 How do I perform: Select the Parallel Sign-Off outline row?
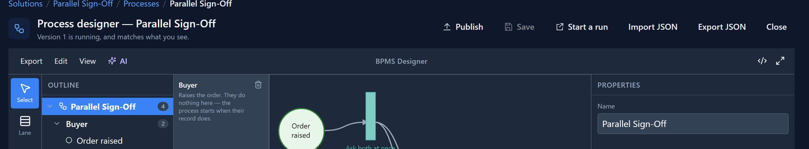coord(108,106)
